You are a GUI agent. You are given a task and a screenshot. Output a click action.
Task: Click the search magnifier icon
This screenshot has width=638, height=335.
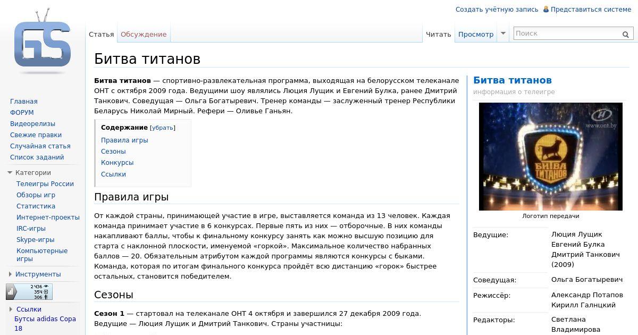coord(626,34)
